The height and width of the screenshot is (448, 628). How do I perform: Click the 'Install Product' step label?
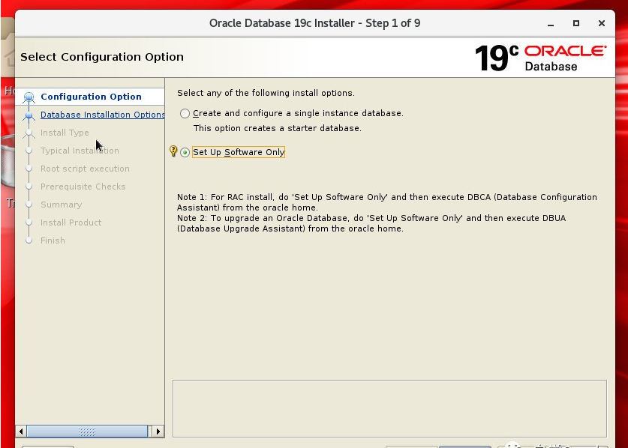click(71, 223)
